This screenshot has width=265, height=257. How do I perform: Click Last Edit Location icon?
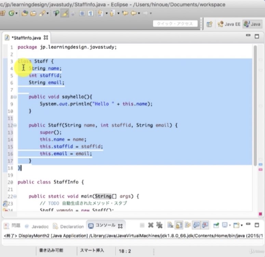125,13
